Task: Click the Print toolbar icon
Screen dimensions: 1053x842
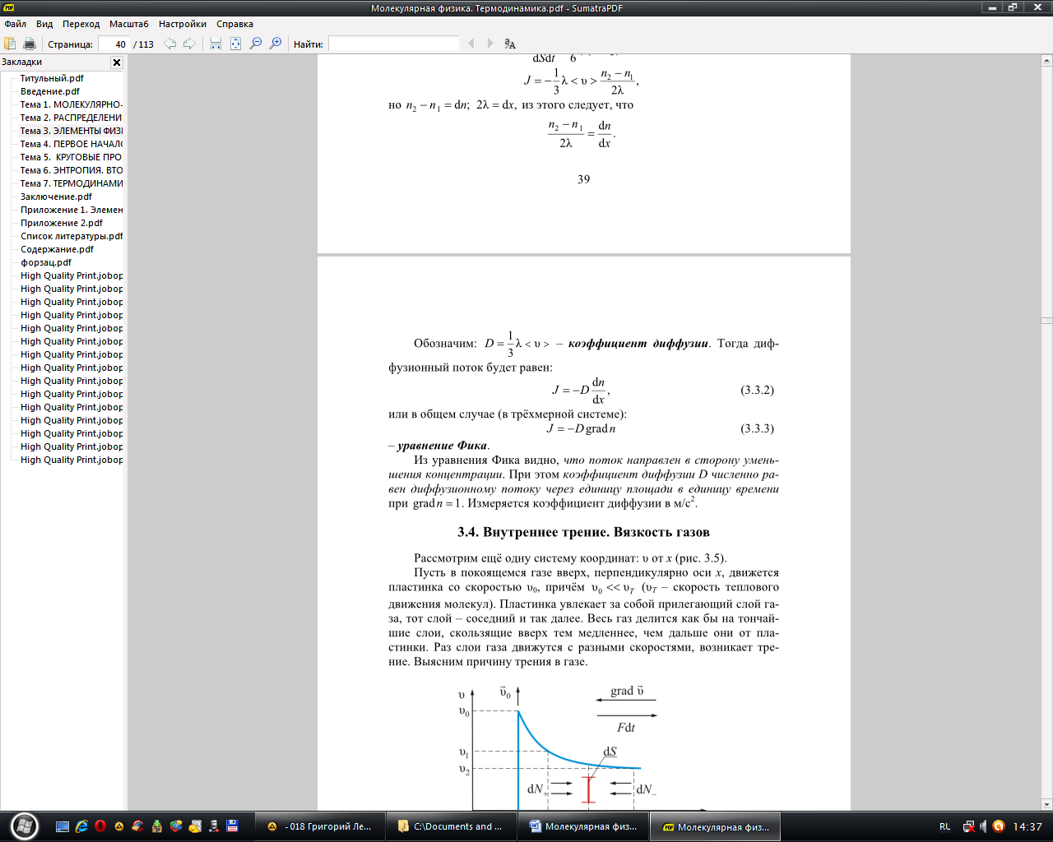Action: [x=30, y=44]
